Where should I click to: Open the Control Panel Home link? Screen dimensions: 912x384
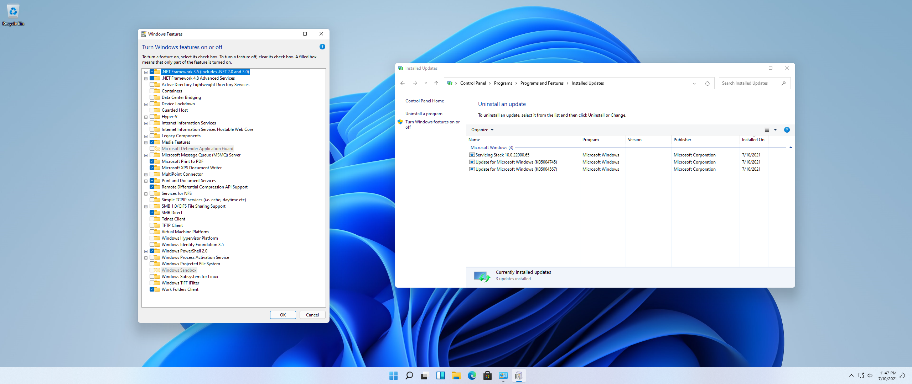425,101
